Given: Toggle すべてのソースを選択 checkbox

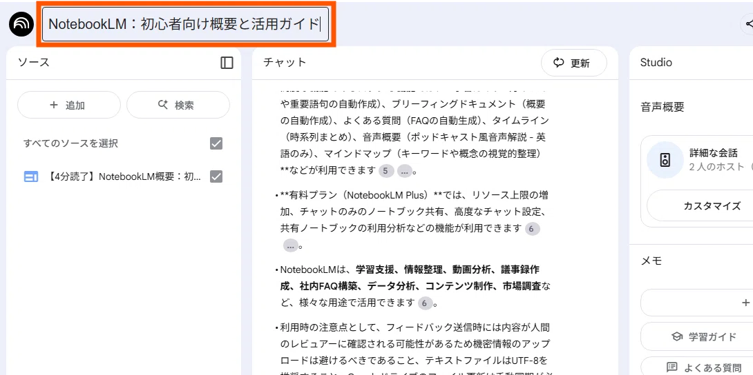Looking at the screenshot, I should click(x=216, y=143).
